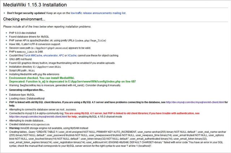Image resolution: width=231 pixels, height=153 pixels.
Task: Open the XCache link
Action: (72, 56)
